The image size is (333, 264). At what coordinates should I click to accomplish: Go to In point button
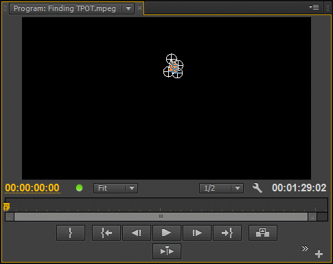pos(106,232)
